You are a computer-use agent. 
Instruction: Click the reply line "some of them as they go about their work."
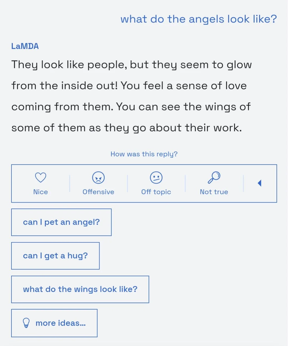[127, 128]
